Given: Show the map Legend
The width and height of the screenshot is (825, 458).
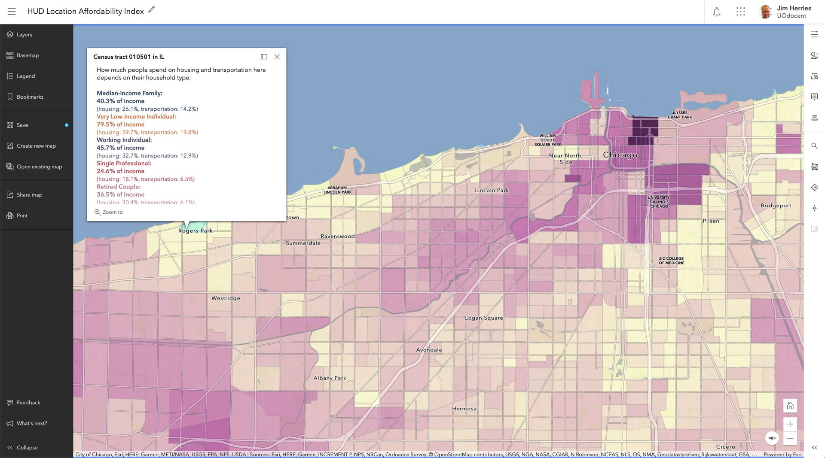Looking at the screenshot, I should click(25, 76).
